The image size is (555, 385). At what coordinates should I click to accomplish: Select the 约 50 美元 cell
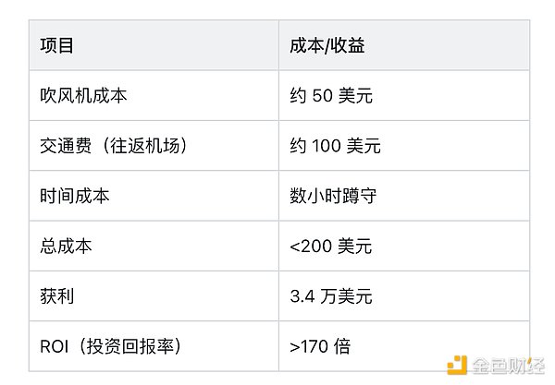point(331,96)
